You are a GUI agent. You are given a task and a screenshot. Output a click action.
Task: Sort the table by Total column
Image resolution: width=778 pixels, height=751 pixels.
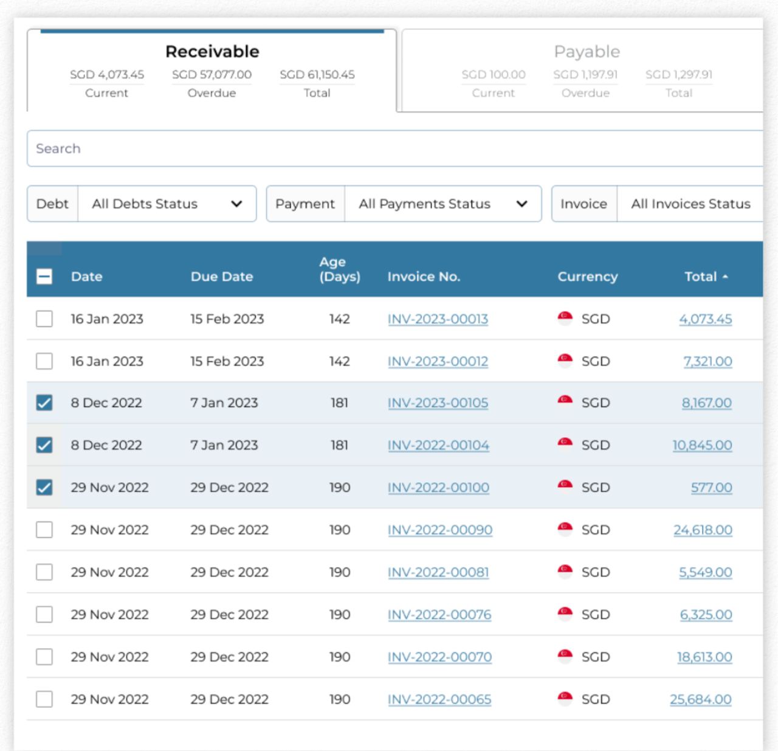(x=706, y=277)
